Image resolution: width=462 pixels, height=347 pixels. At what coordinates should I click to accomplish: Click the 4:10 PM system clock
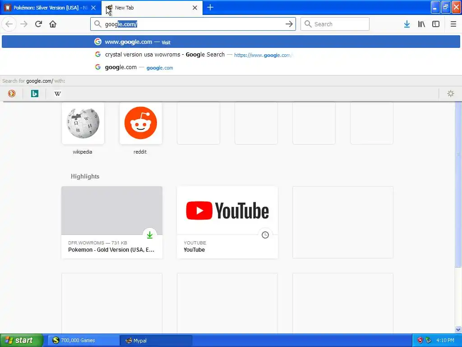445,340
